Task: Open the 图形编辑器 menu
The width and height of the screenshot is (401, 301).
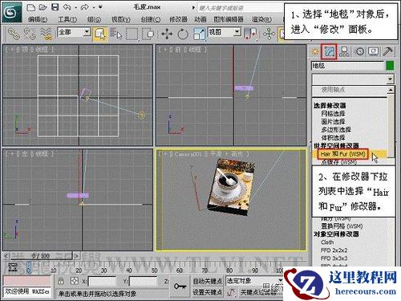Action: point(229,19)
